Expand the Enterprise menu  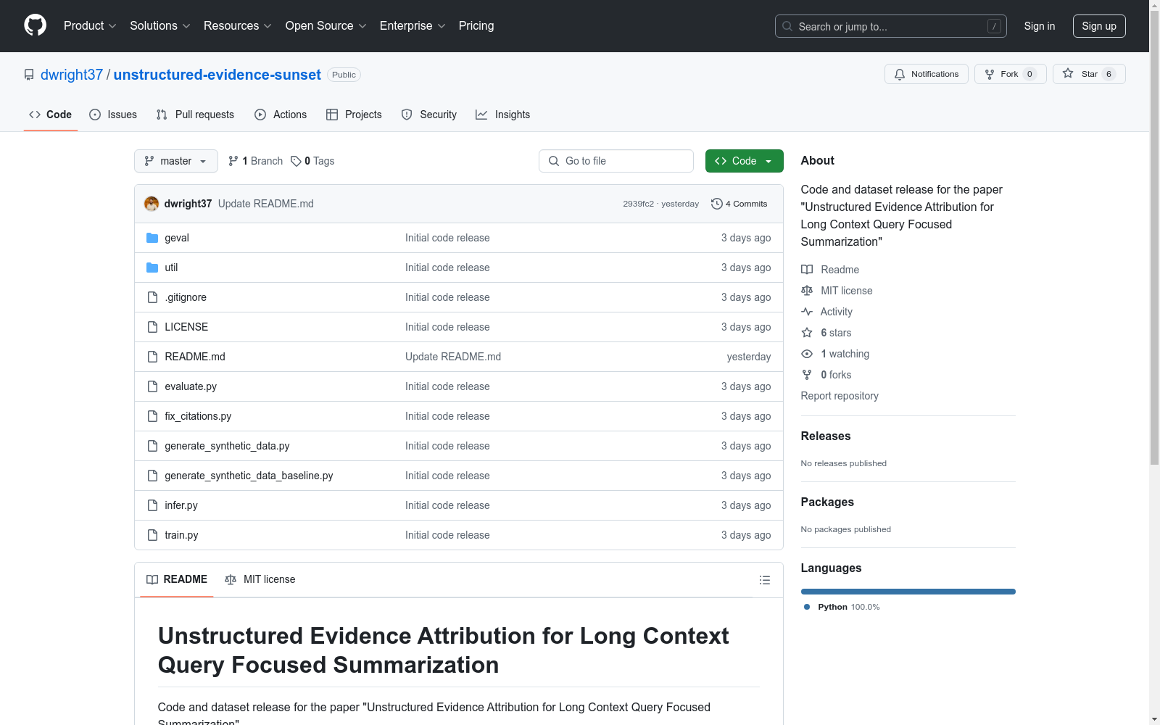pyautogui.click(x=413, y=26)
